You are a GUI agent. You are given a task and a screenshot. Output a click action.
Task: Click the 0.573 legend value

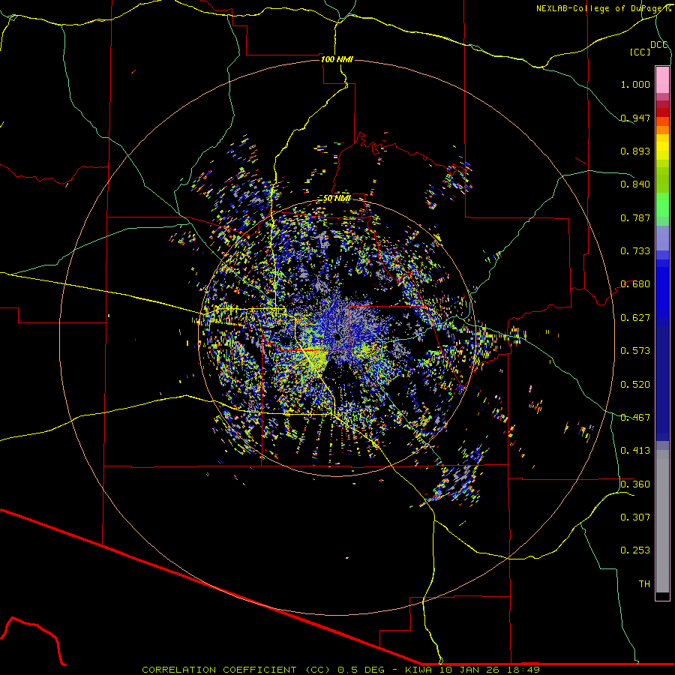click(635, 351)
